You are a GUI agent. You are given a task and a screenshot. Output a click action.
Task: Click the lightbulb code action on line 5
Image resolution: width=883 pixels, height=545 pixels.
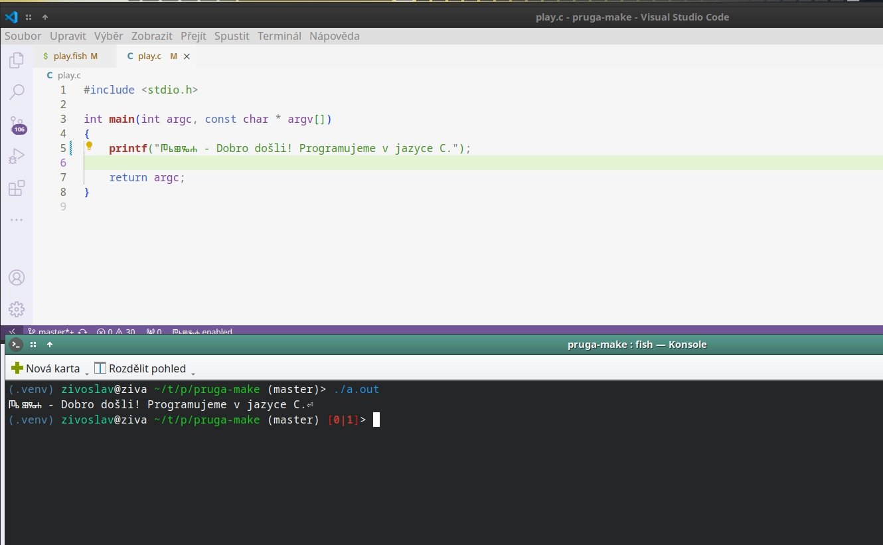tap(89, 147)
